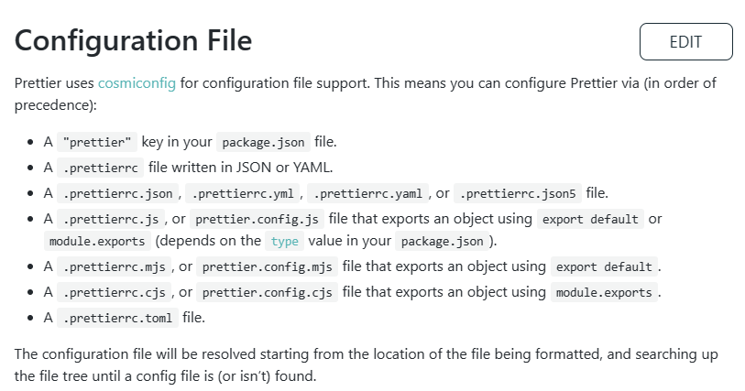Click the Configuration File heading
Viewport: 745px width, 391px height.
click(x=133, y=40)
